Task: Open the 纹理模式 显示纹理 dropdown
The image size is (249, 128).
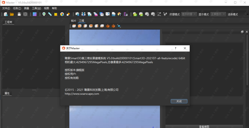Action: point(189,14)
